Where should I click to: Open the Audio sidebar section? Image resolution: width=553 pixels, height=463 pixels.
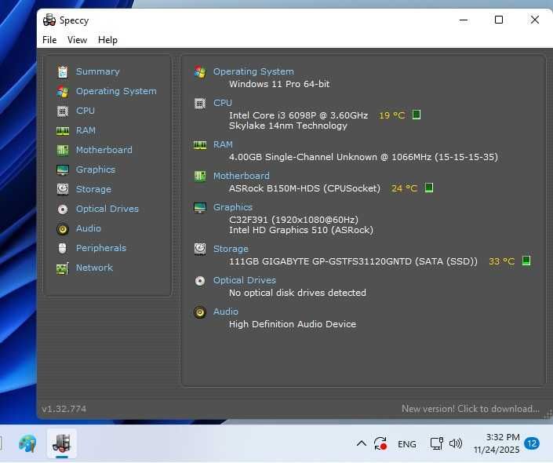click(89, 229)
